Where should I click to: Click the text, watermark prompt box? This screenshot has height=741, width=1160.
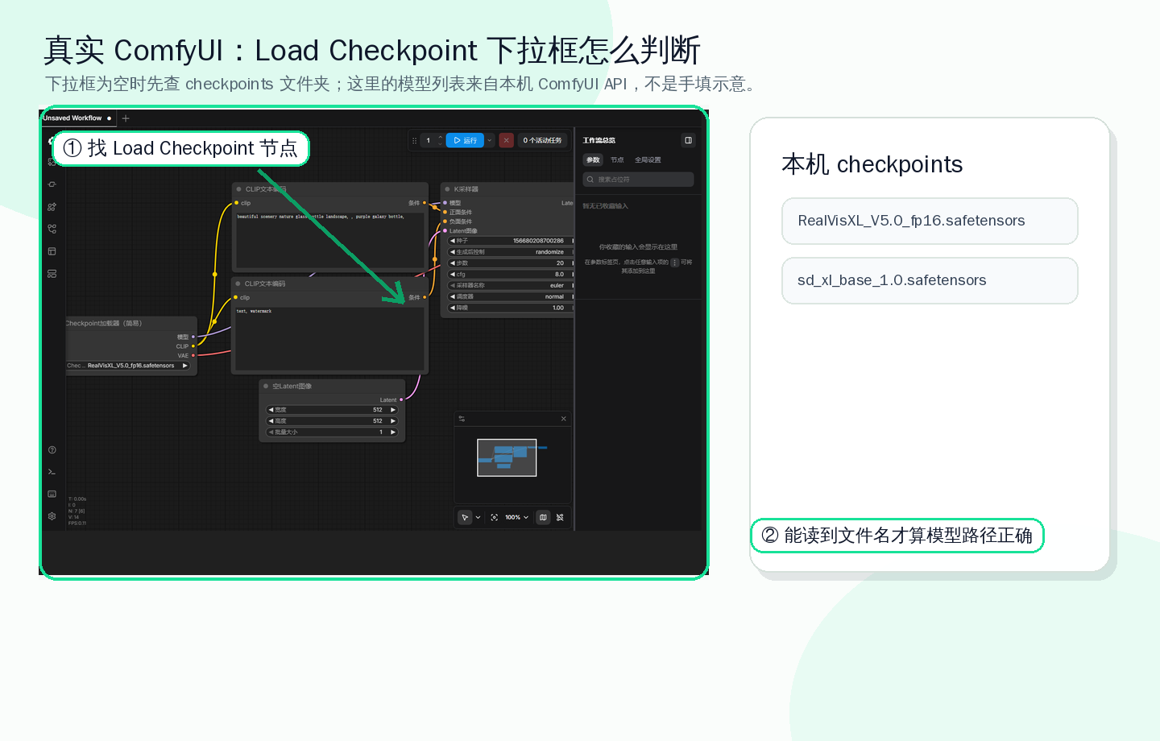click(x=329, y=337)
